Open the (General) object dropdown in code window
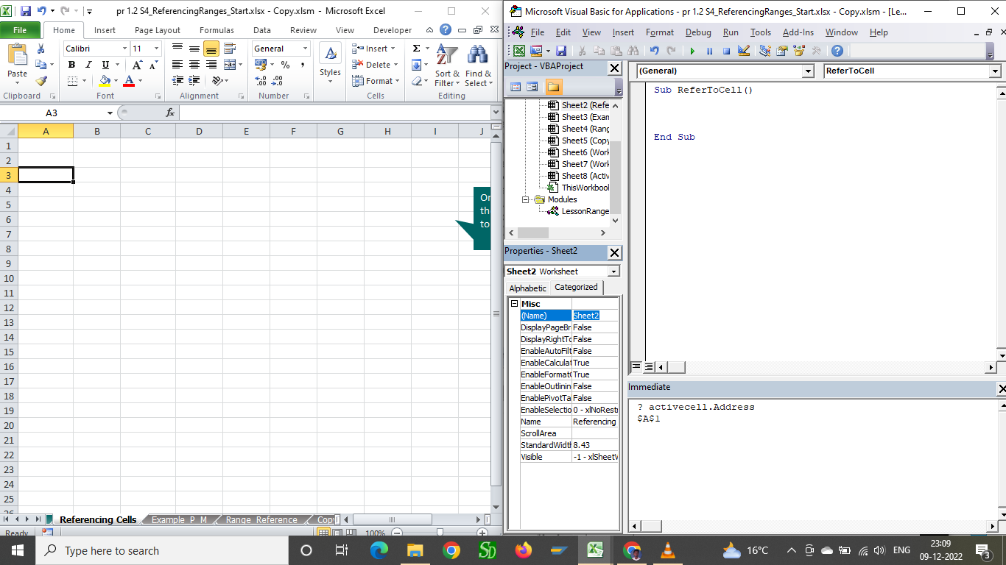This screenshot has height=565, width=1006. click(808, 71)
